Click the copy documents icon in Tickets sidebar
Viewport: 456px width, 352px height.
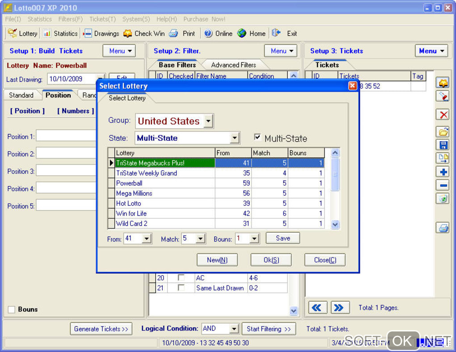pyautogui.click(x=443, y=159)
